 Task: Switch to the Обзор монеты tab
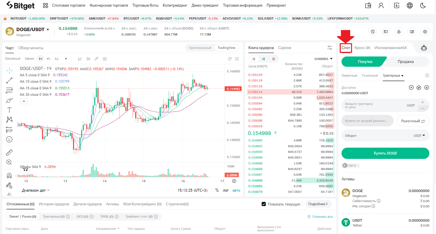(31, 48)
